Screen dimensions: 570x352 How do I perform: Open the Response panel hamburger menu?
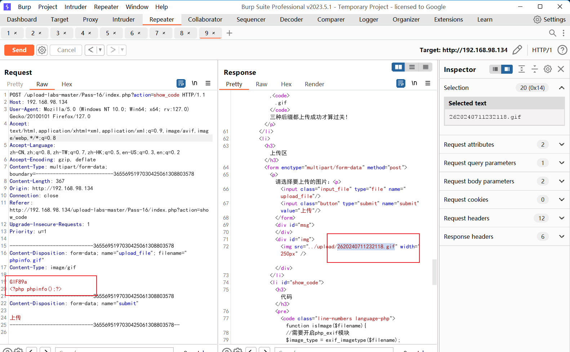(x=428, y=83)
